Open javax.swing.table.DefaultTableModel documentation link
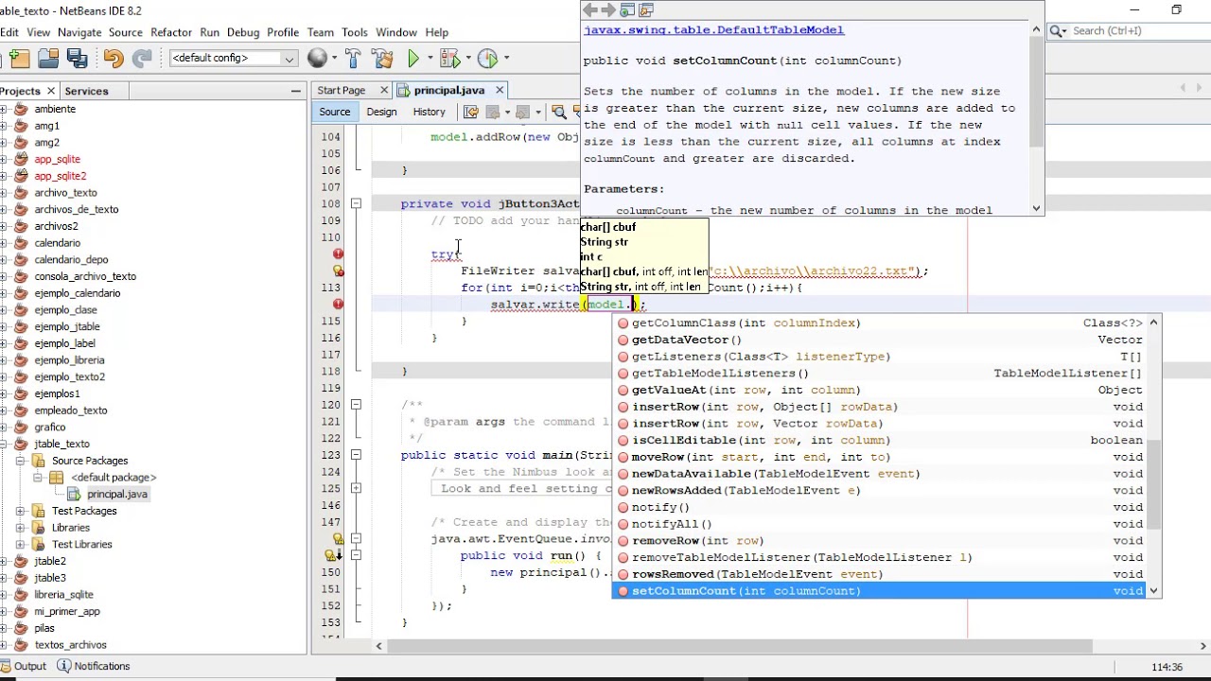Viewport: 1211px width, 681px height. [x=713, y=30]
